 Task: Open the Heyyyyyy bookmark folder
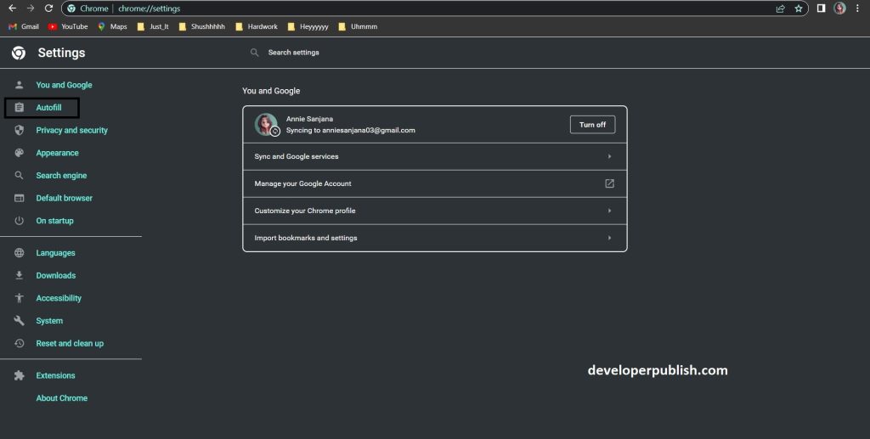(x=308, y=26)
